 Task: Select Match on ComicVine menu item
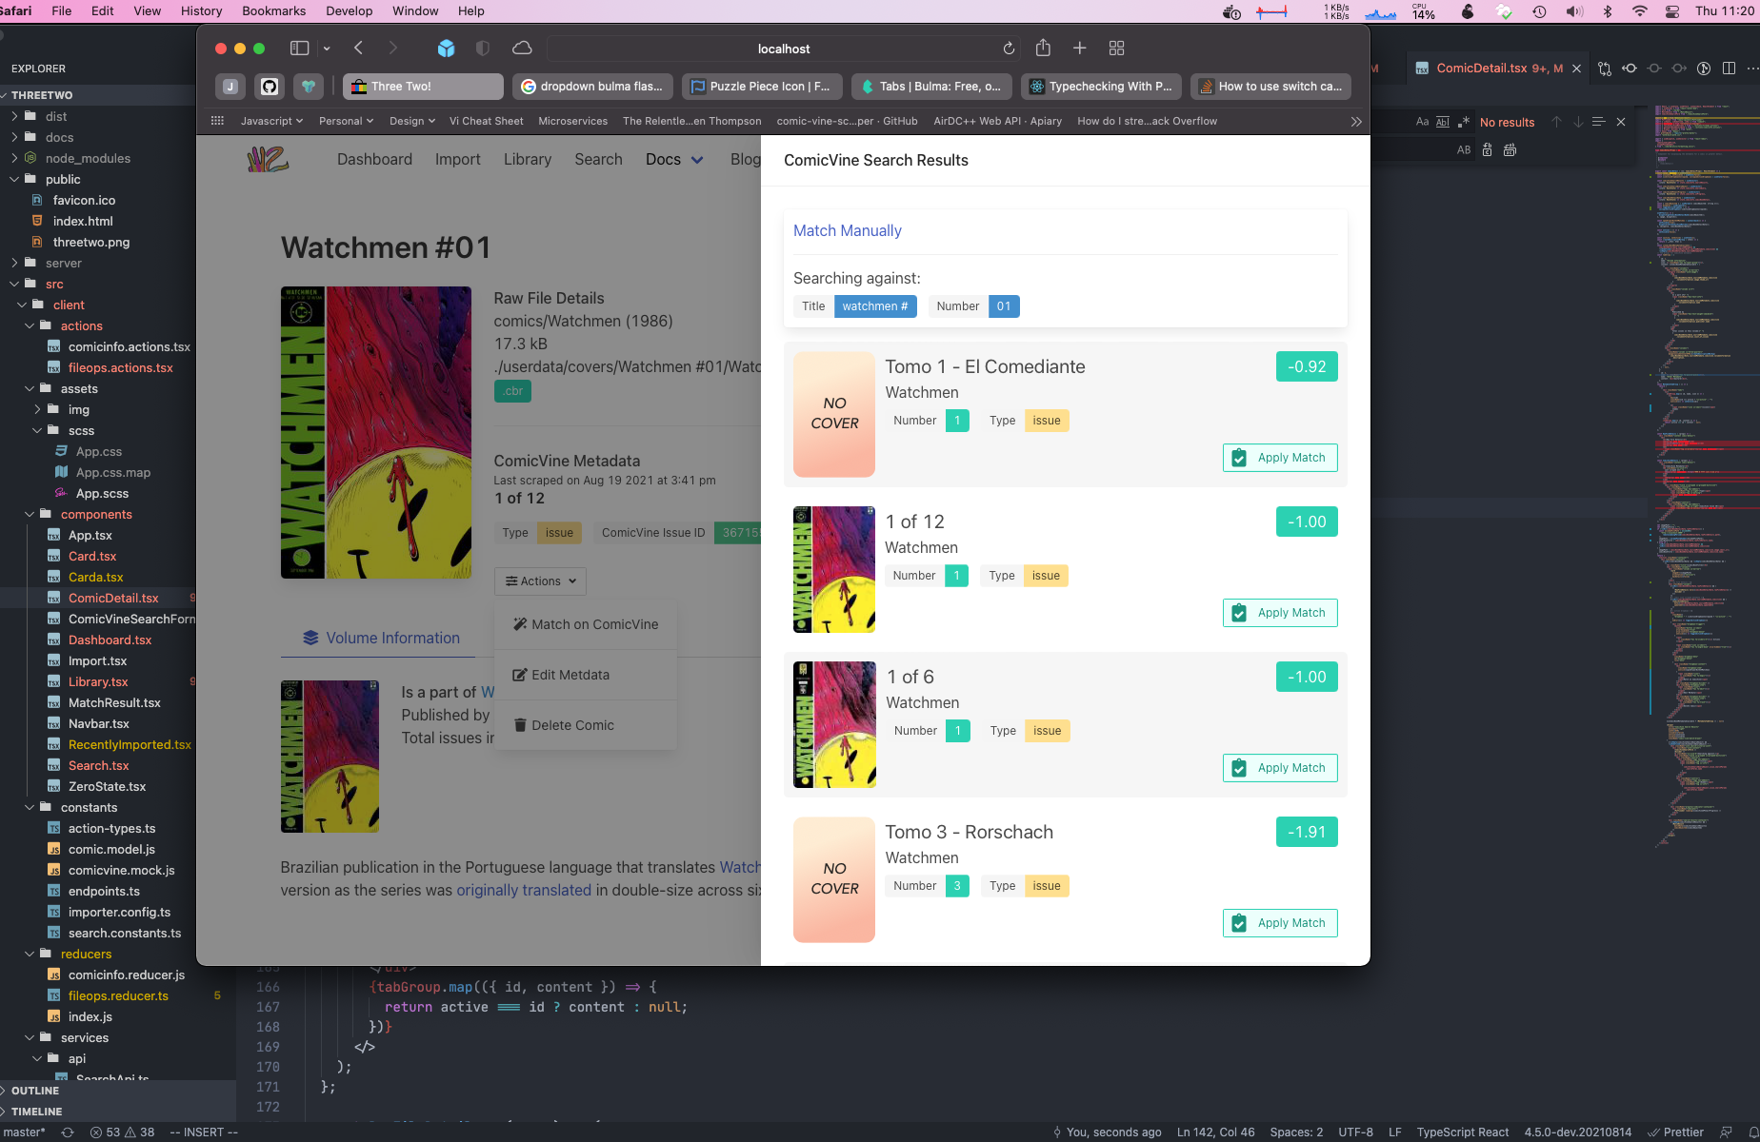(x=586, y=624)
